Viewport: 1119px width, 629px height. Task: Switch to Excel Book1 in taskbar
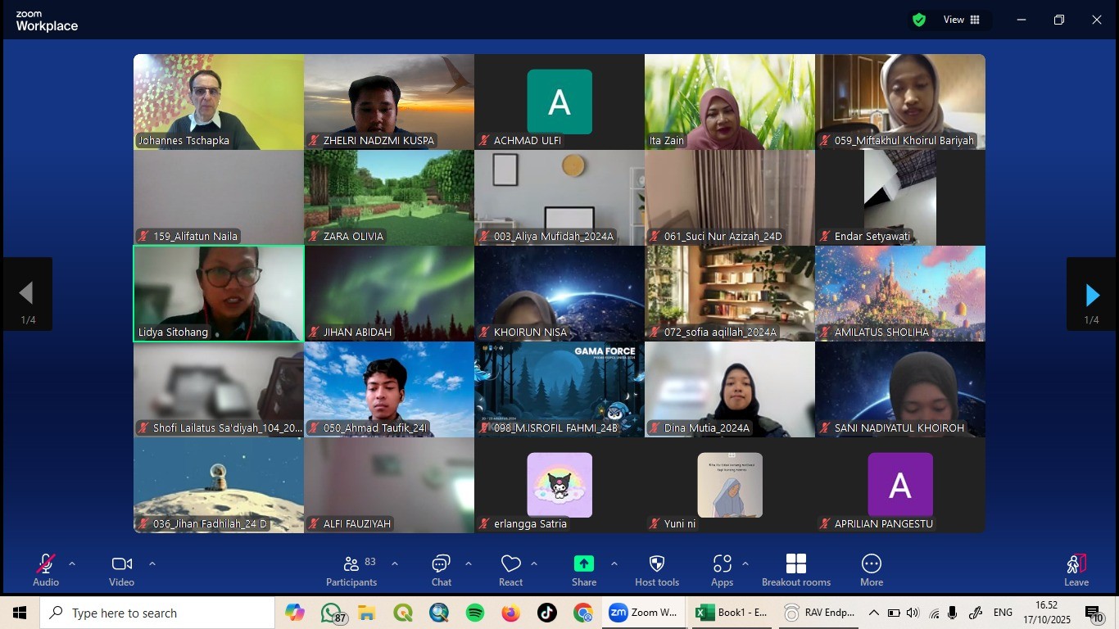[x=732, y=613]
